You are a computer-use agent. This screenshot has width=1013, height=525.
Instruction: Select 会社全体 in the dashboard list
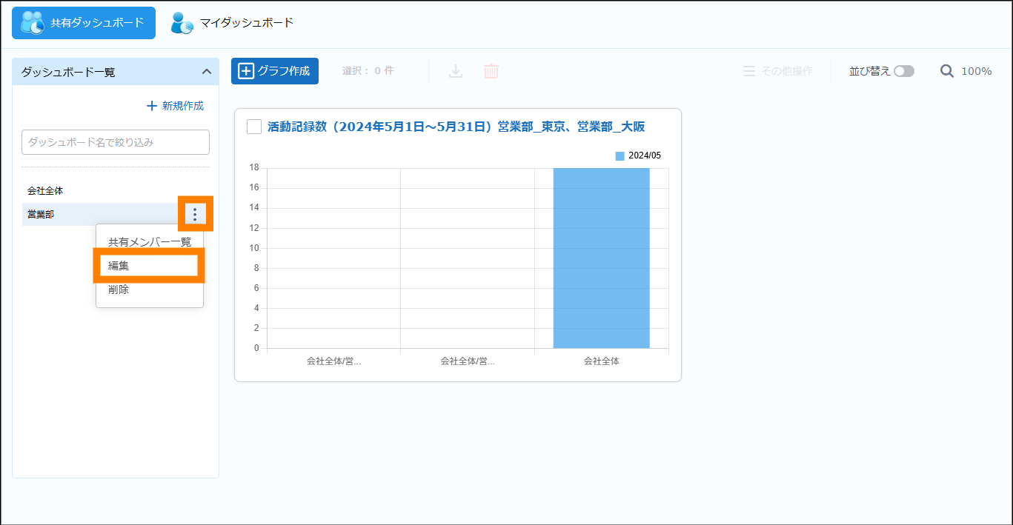coord(45,191)
